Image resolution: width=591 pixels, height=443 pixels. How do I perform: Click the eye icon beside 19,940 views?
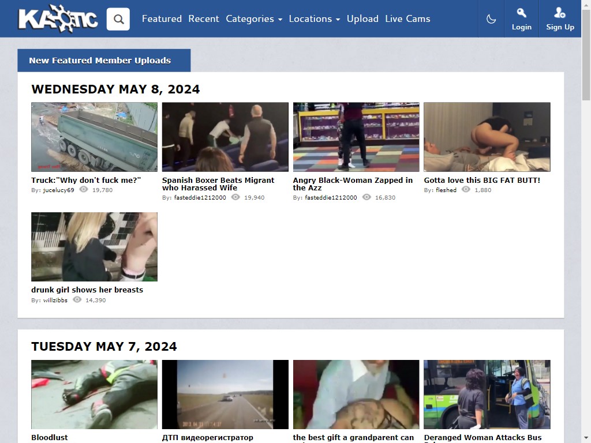coord(235,197)
